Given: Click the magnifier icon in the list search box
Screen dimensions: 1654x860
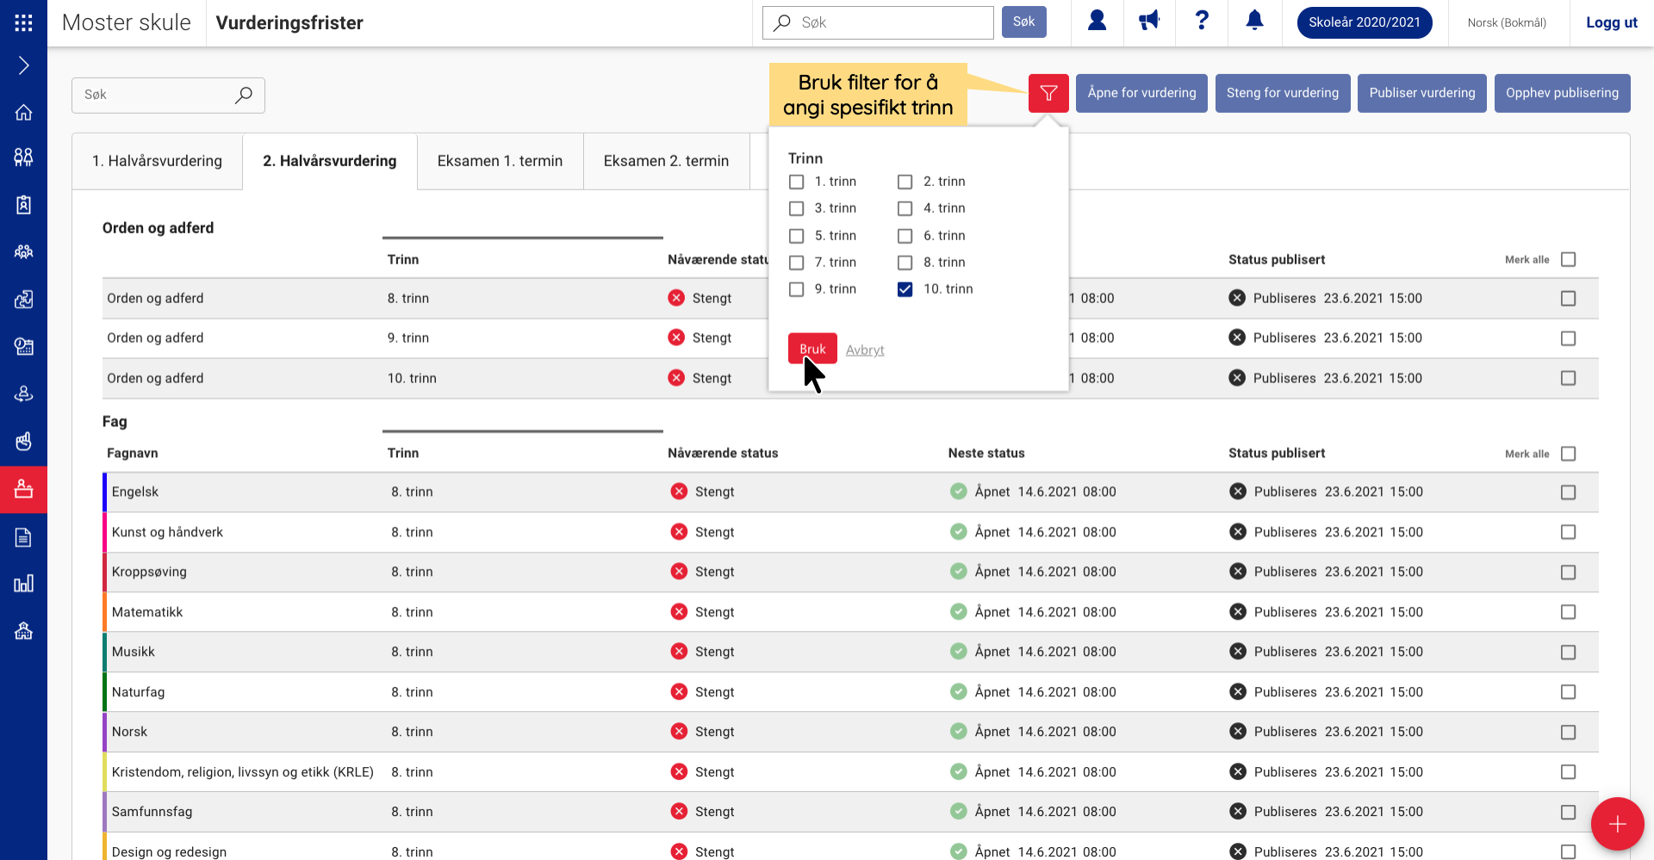Looking at the screenshot, I should click(x=244, y=95).
